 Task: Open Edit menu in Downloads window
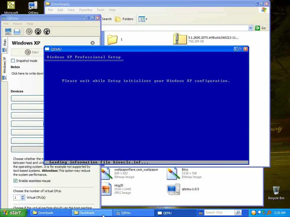60,10
